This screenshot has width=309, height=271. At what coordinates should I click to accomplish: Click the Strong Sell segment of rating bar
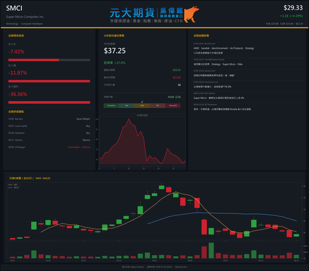[x=173, y=106]
